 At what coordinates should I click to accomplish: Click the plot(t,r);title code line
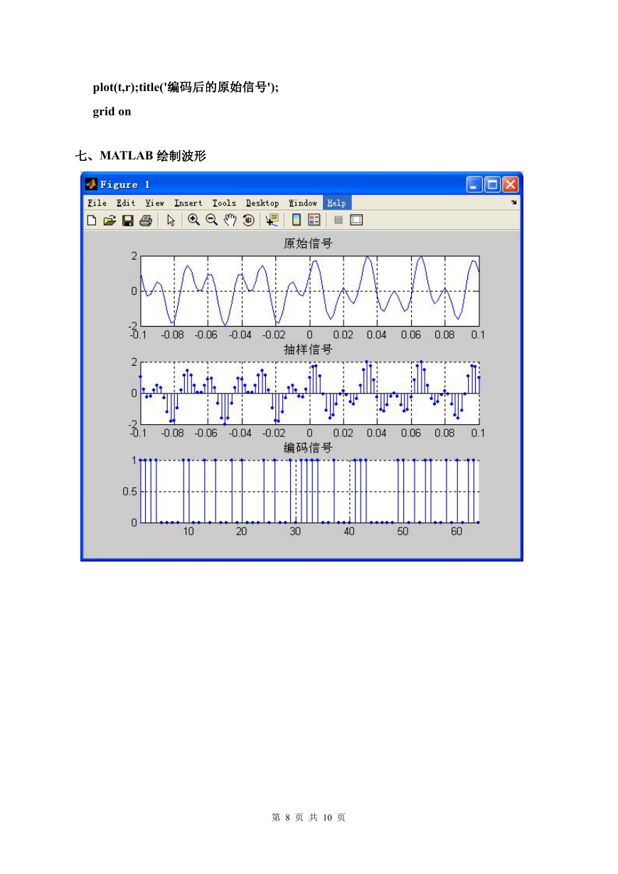[186, 88]
